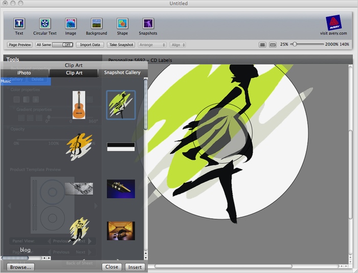The height and width of the screenshot is (273, 358).
Task: Select the black and white bars snapshot
Action: (121, 147)
